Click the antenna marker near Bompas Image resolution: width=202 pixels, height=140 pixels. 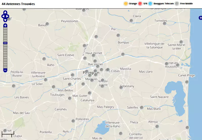pyautogui.click(x=118, y=35)
